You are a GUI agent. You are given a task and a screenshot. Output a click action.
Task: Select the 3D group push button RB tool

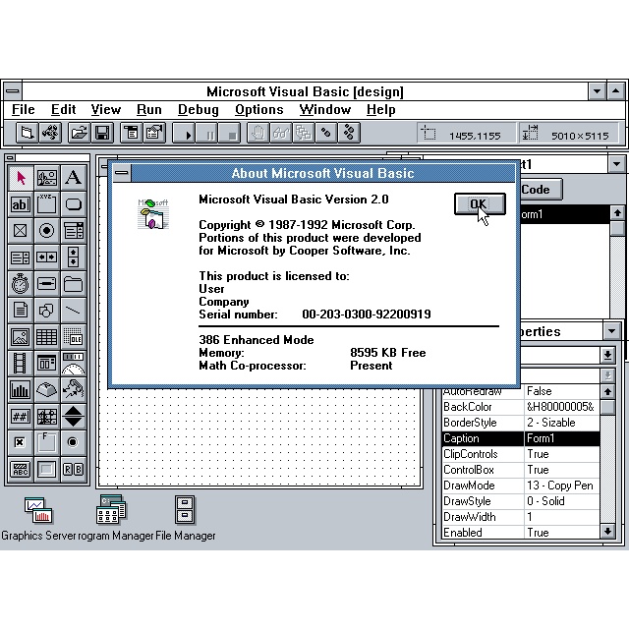coord(74,469)
